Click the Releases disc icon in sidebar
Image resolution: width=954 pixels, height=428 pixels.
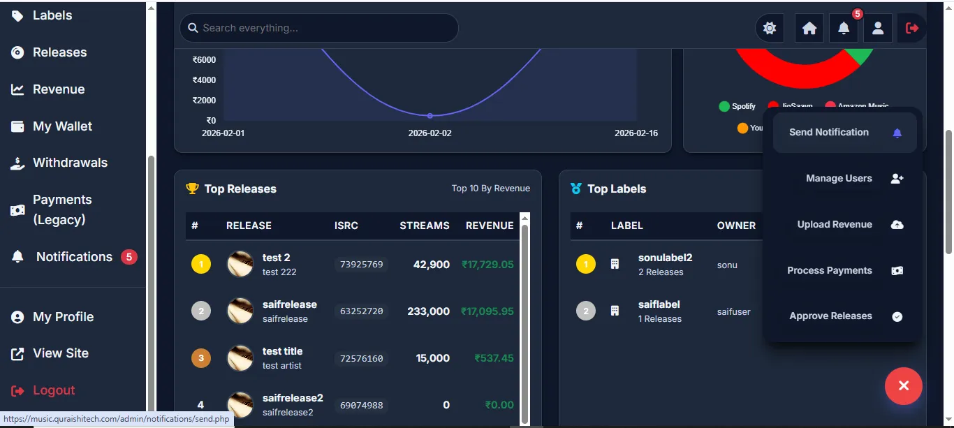click(x=17, y=52)
